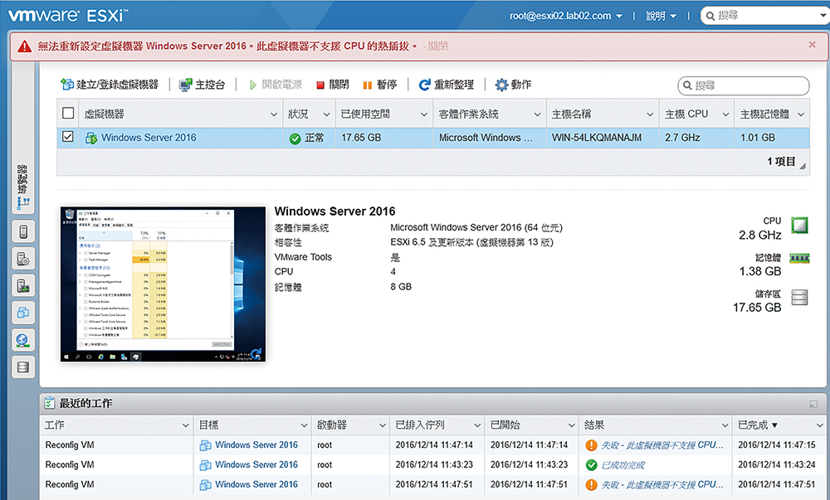Click the 關閉 link in the error banner
This screenshot has width=830, height=500.
[437, 46]
